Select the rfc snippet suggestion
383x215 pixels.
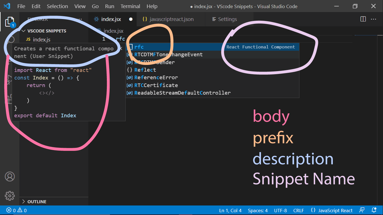tap(212, 47)
